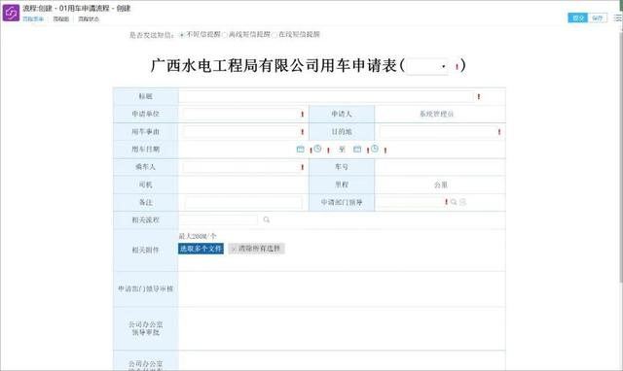Switch to the 流程表单 tab
Screen dimensions: 623x371
coord(33,18)
